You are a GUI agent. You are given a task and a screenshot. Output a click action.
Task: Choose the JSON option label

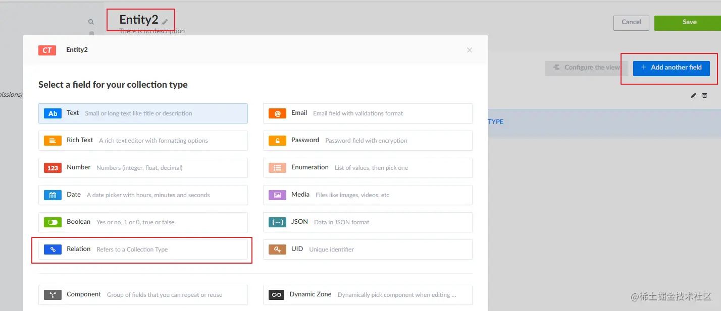(x=299, y=222)
